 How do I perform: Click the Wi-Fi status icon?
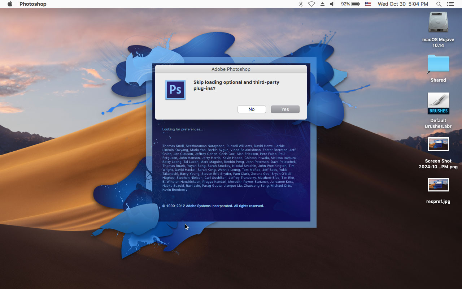pyautogui.click(x=311, y=4)
